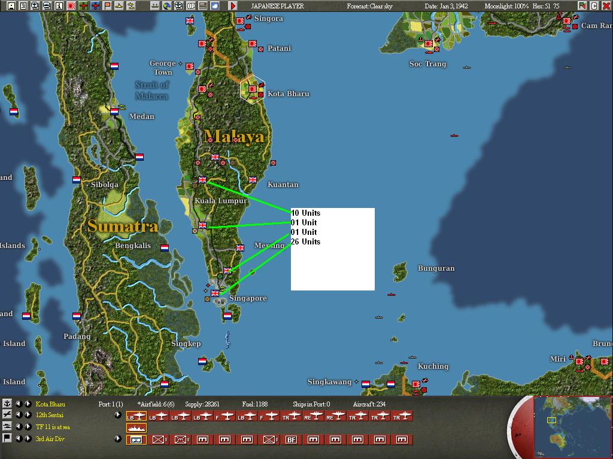Select the highlighted Kota Bharu hex
The image size is (613, 459).
click(253, 90)
